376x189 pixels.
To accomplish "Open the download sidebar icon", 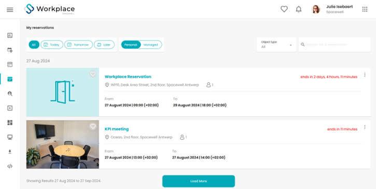I will (x=10, y=152).
